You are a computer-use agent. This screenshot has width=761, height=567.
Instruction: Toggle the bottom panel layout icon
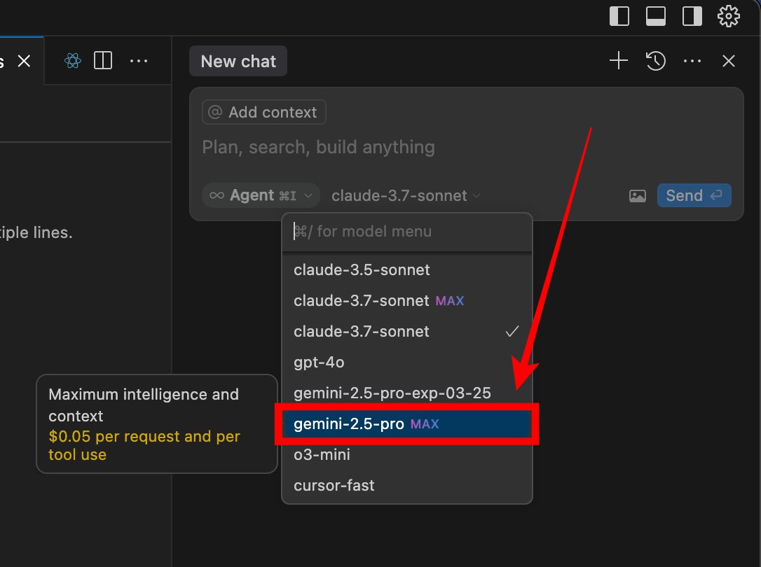pos(655,16)
